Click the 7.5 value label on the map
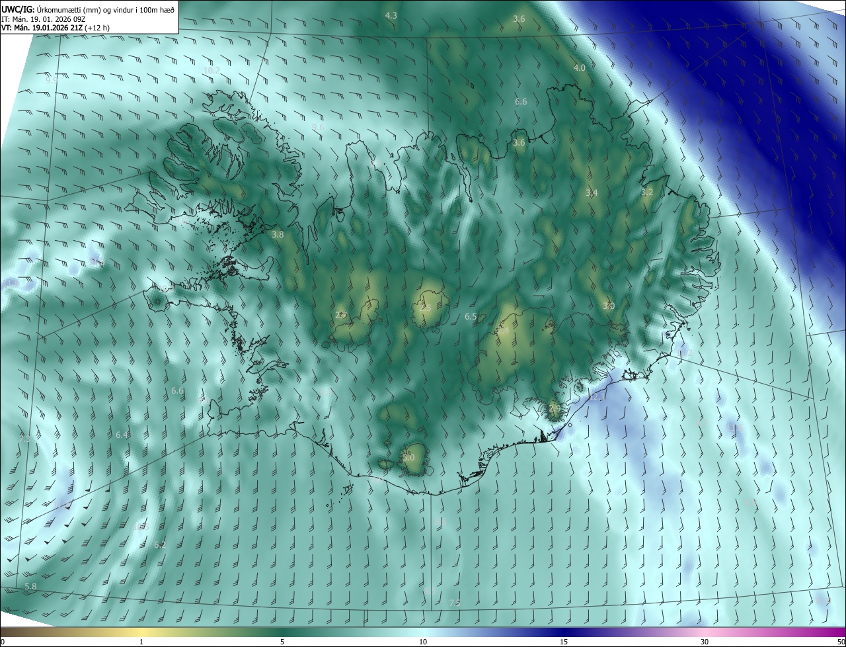846x647 pixels. [455, 603]
